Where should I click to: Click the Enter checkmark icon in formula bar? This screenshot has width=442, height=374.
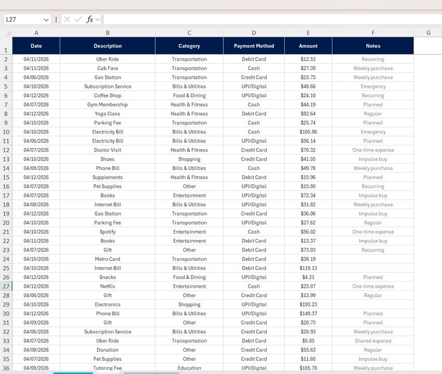78,19
